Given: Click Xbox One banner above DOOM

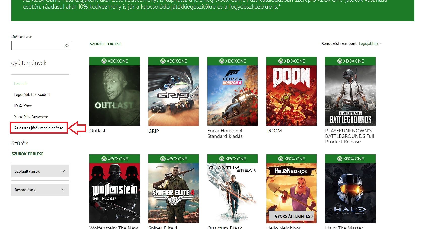Looking at the screenshot, I should [291, 61].
